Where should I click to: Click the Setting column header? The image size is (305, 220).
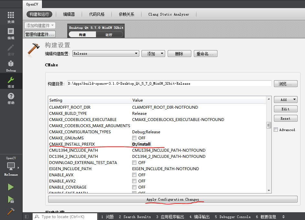[x=90, y=100]
